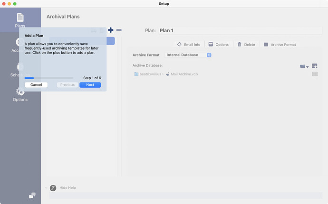Click Next in the Add a Plan tutorial
Screen dimensions: 328x204
click(x=90, y=85)
